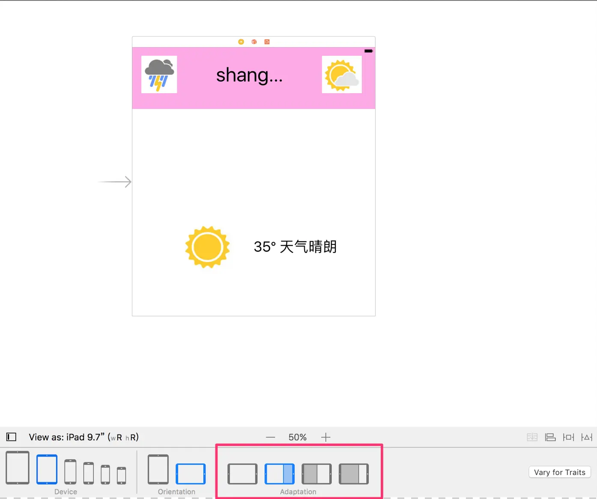The width and height of the screenshot is (597, 499).
Task: Zoom in with the plus button
Action: click(x=326, y=437)
